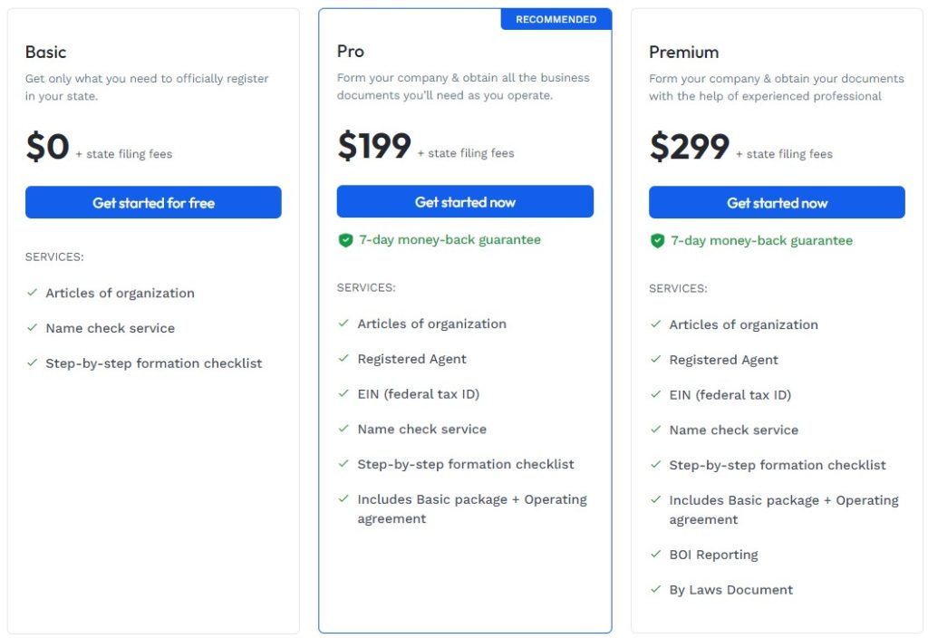Viewport: 928px width, 638px height.
Task: Click the checkmark beside Name check service in Basic
Action: click(32, 328)
